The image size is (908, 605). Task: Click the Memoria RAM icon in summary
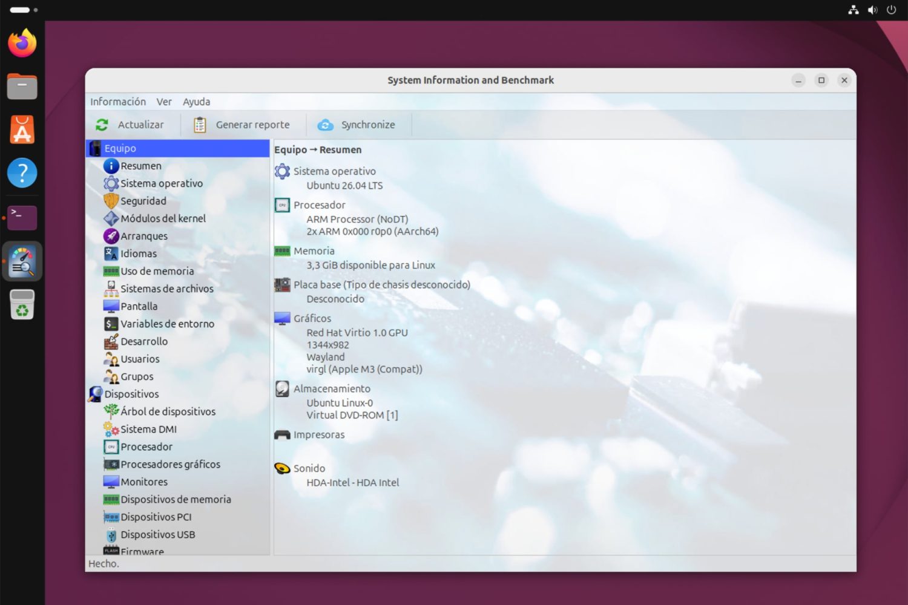point(282,250)
